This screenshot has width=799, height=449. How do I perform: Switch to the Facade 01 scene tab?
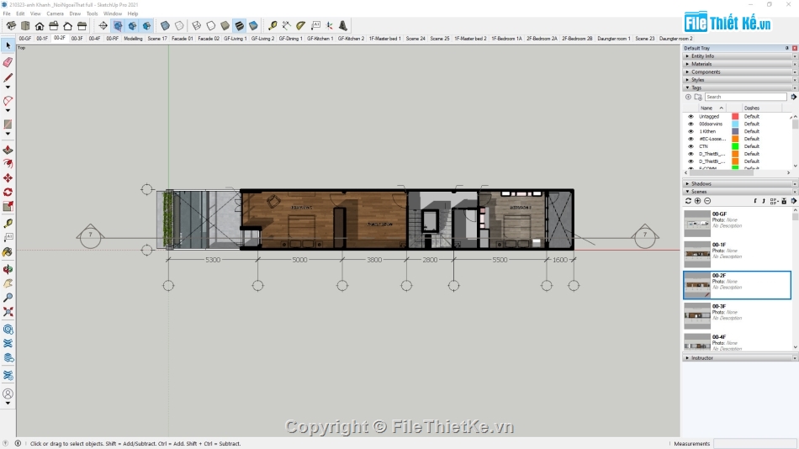pyautogui.click(x=182, y=39)
